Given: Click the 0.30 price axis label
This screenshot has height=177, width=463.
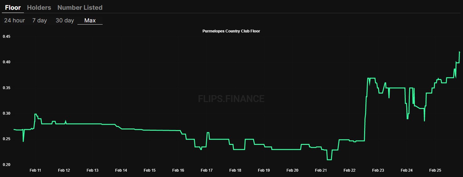Looking at the screenshot, I should tap(6, 113).
